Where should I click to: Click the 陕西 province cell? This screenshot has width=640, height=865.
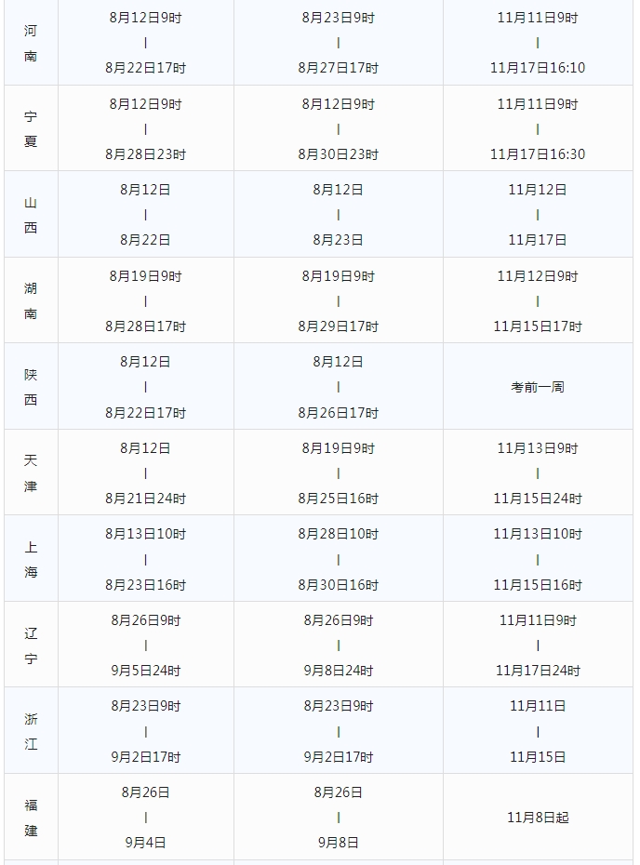click(31, 387)
